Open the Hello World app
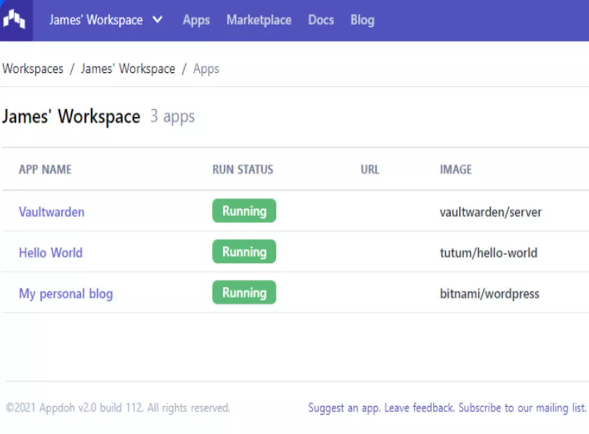The width and height of the screenshot is (589, 434). click(50, 252)
